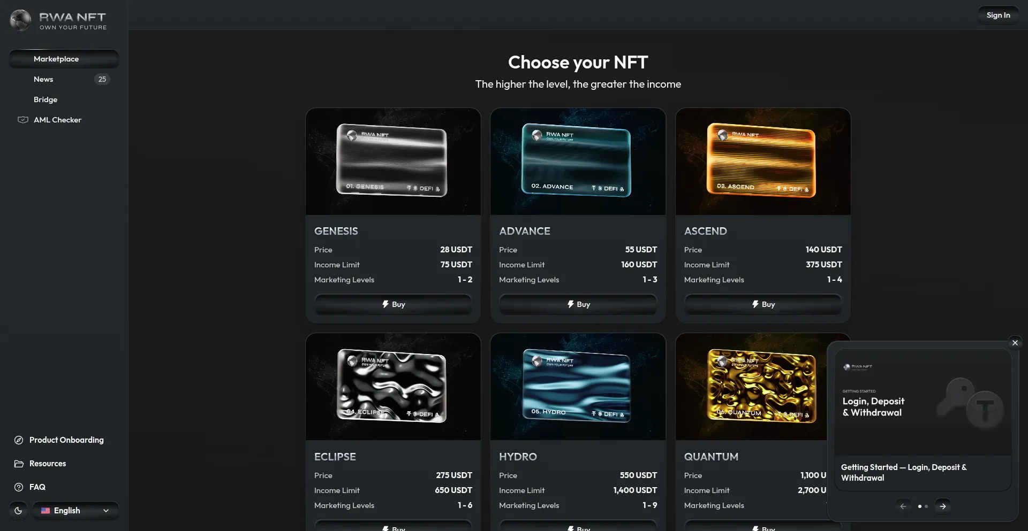Select the HYDRO title text
The image size is (1028, 531).
(x=518, y=457)
